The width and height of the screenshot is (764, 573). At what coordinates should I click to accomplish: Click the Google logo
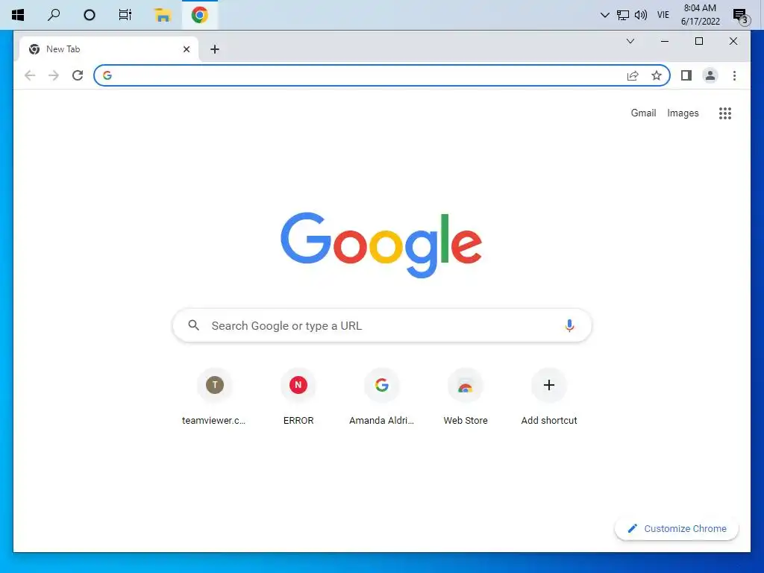(381, 245)
